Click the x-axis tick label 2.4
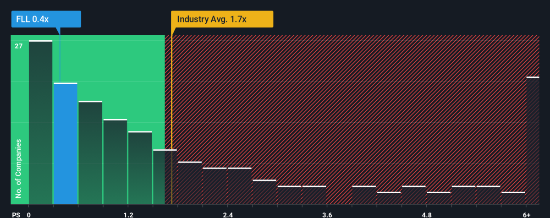 coord(227,215)
